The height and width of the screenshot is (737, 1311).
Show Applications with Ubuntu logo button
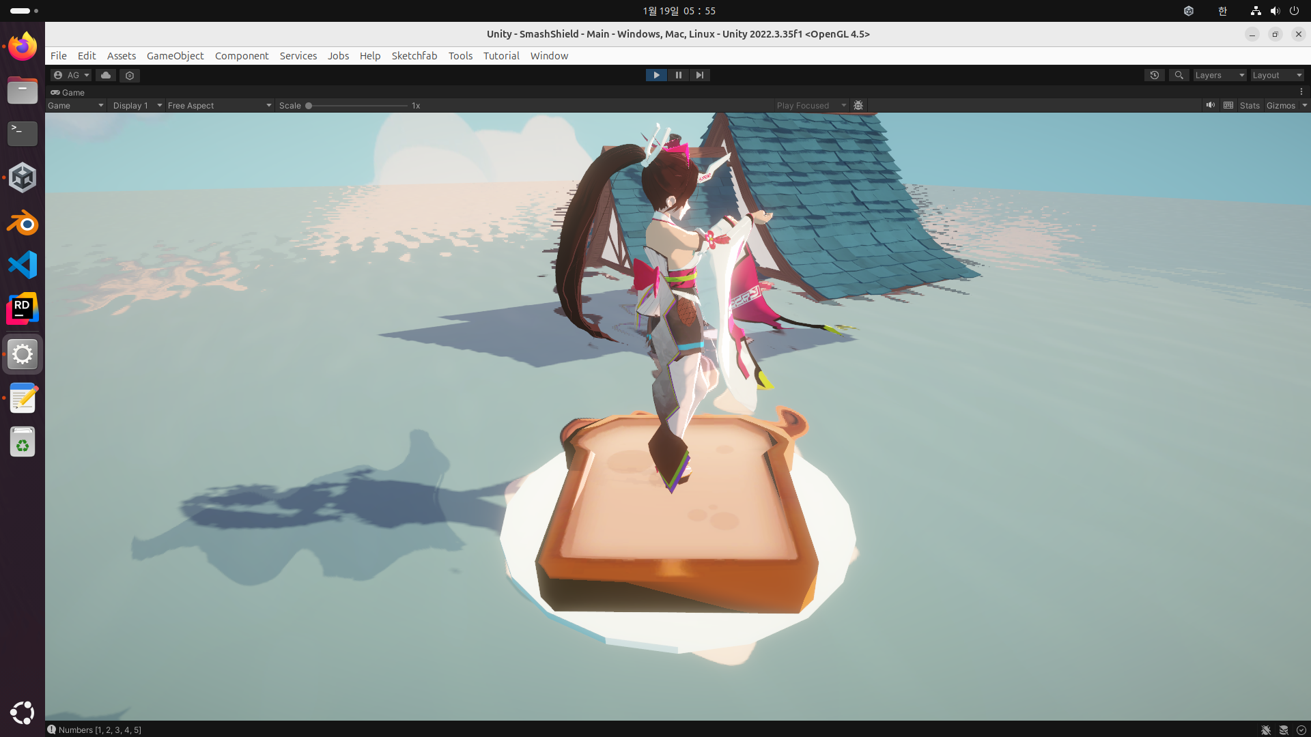23,712
